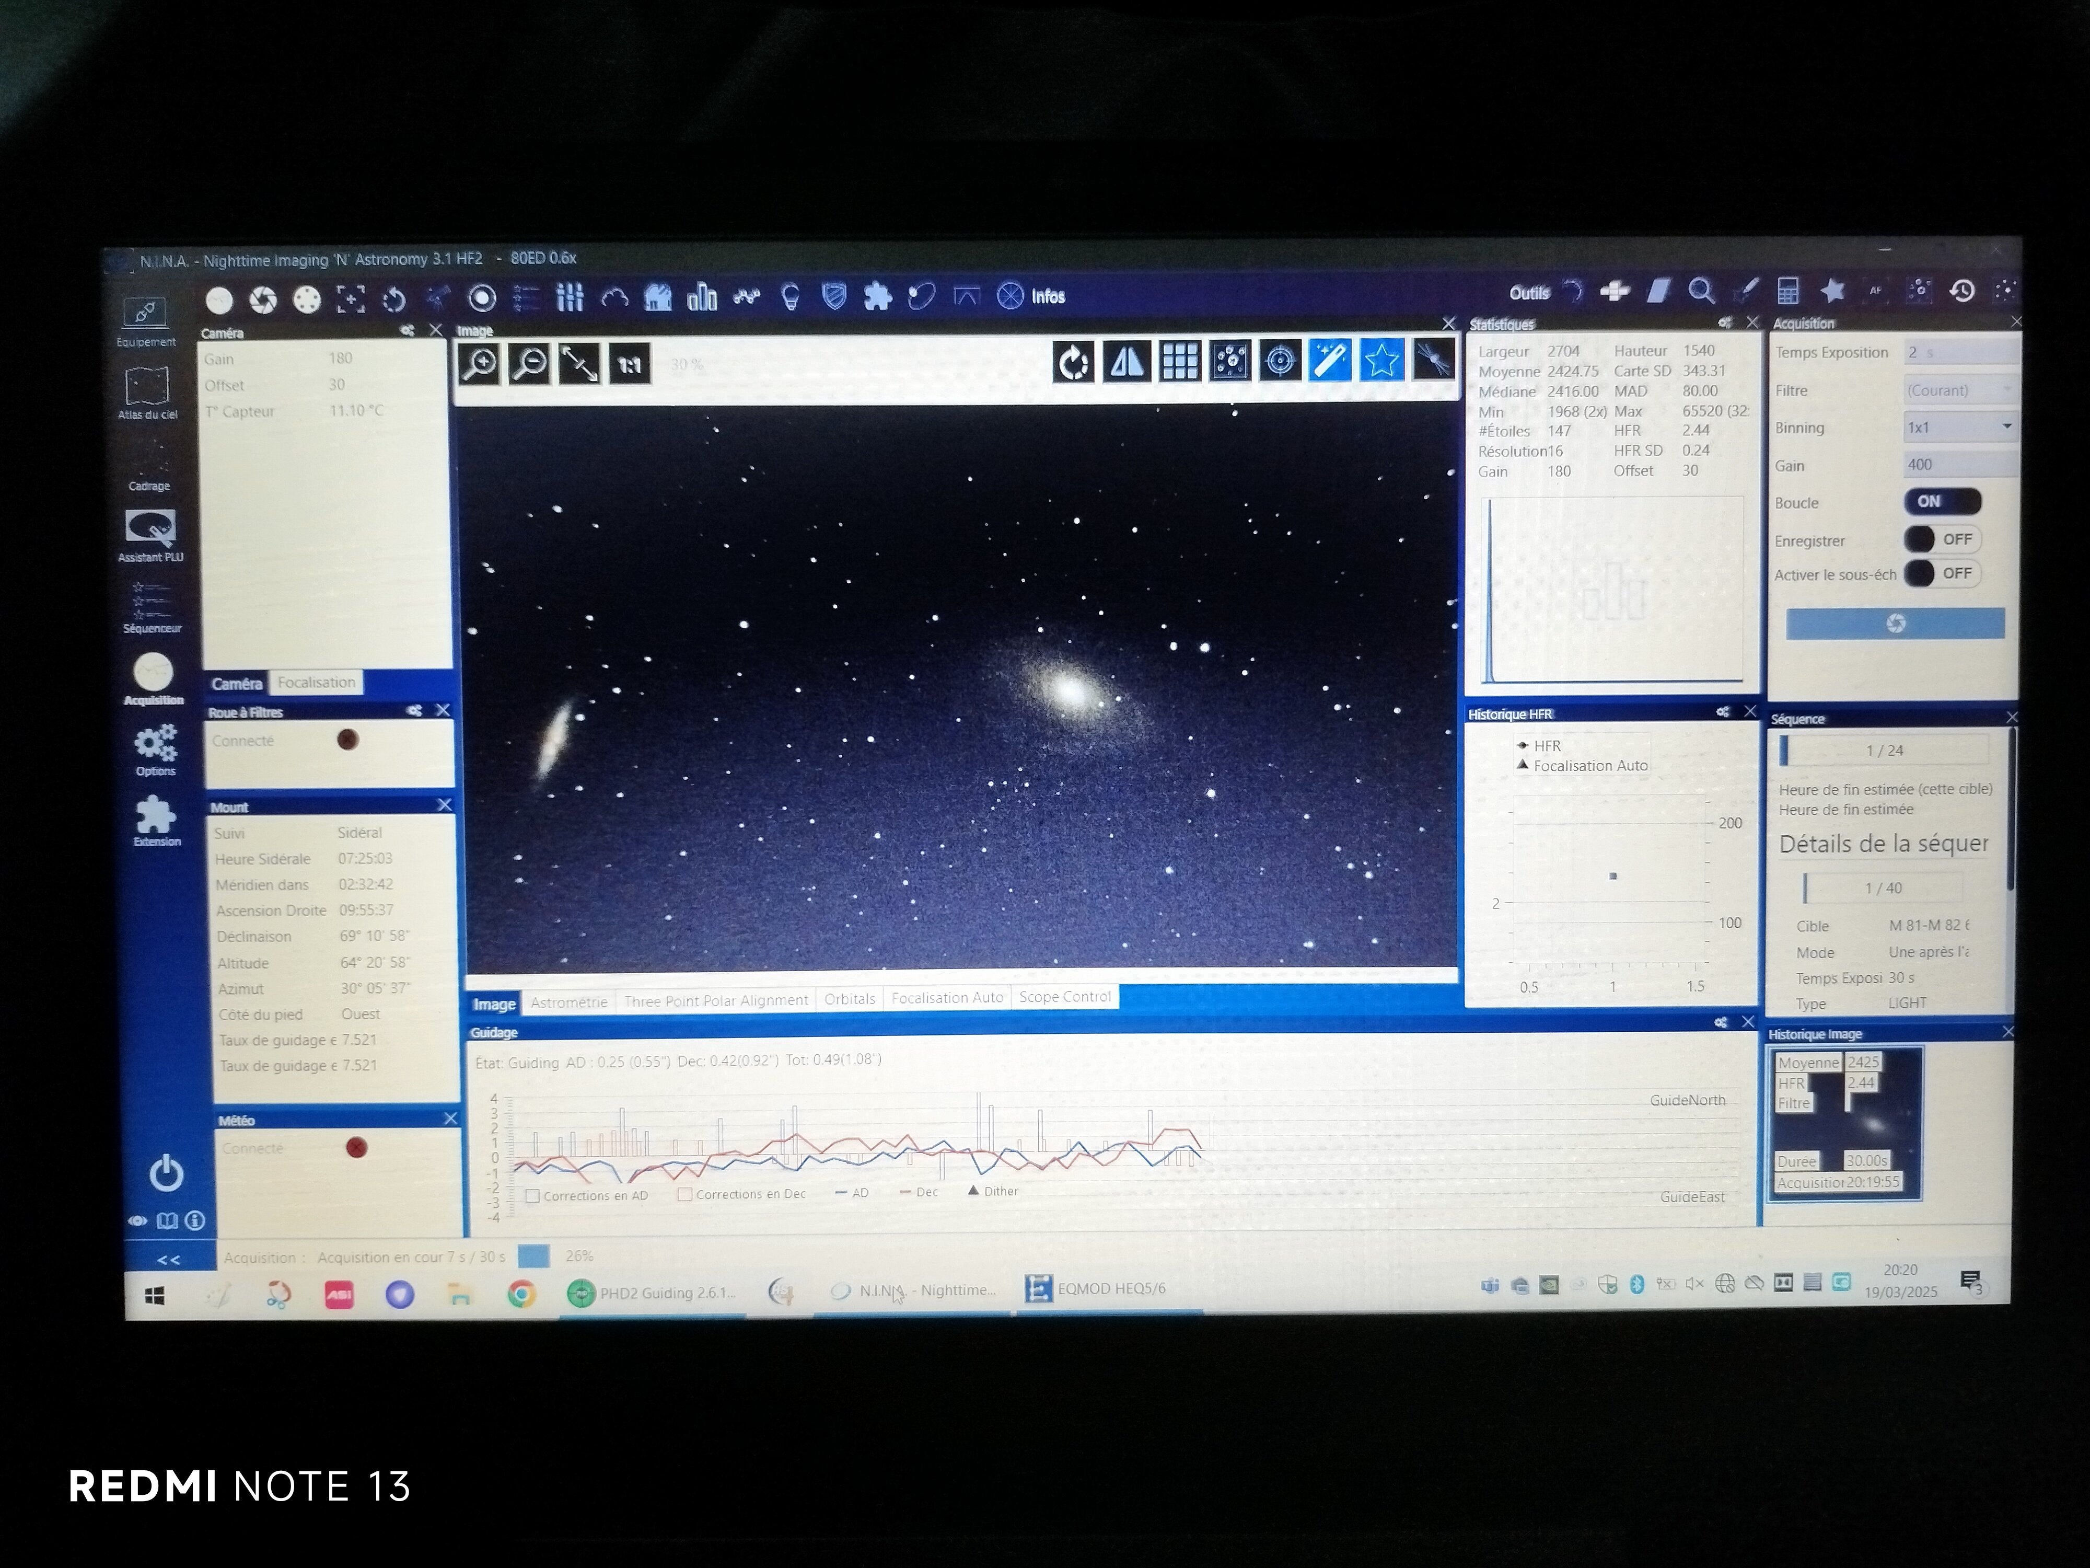
Task: Switch to the Astrométrie tab
Action: click(569, 1002)
